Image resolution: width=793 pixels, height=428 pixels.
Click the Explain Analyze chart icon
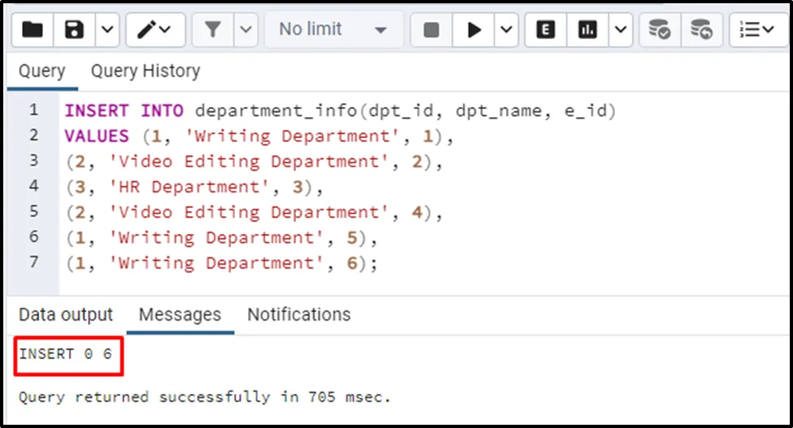(587, 30)
